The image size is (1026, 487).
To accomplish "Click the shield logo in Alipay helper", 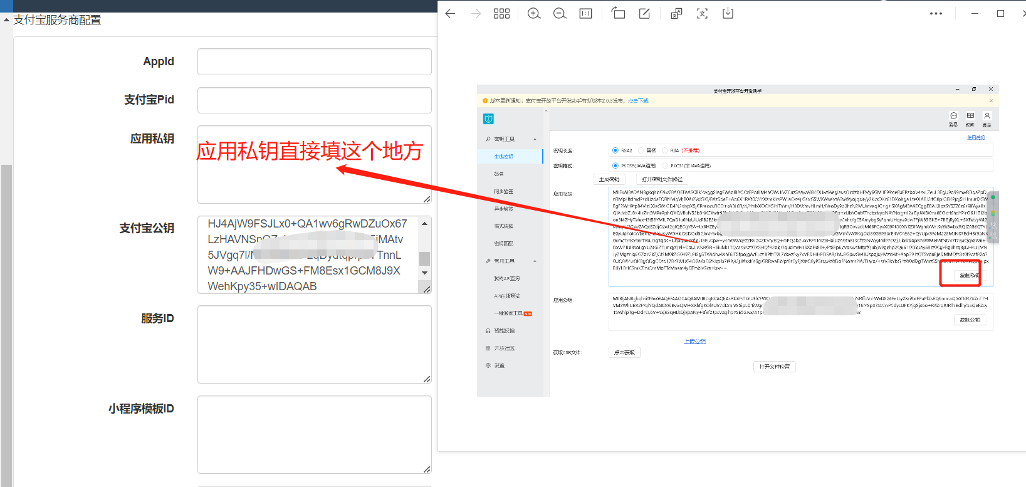I will coord(489,119).
